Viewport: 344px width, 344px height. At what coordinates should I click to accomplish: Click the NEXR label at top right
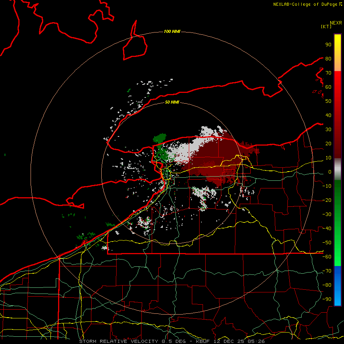click(336, 23)
